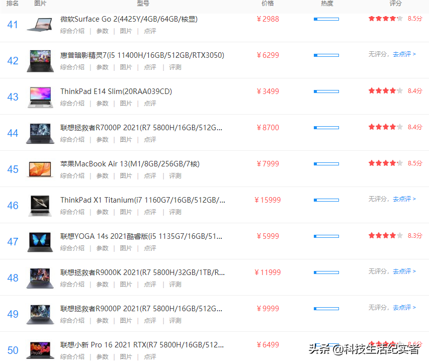Open 图片 for 微软Surface Go 2
429x364 pixels.
[126, 31]
